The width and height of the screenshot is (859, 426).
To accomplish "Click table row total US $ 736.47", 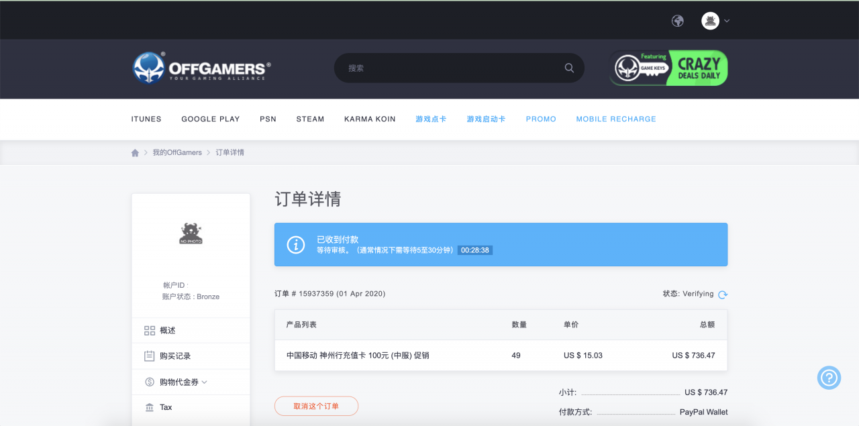I will point(693,356).
